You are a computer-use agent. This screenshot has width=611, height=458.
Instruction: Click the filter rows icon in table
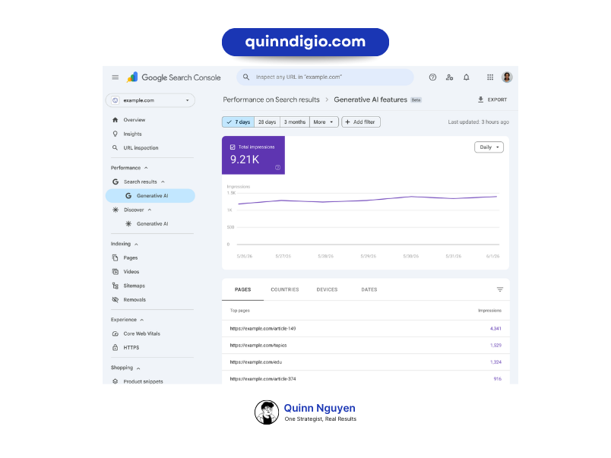pos(500,289)
